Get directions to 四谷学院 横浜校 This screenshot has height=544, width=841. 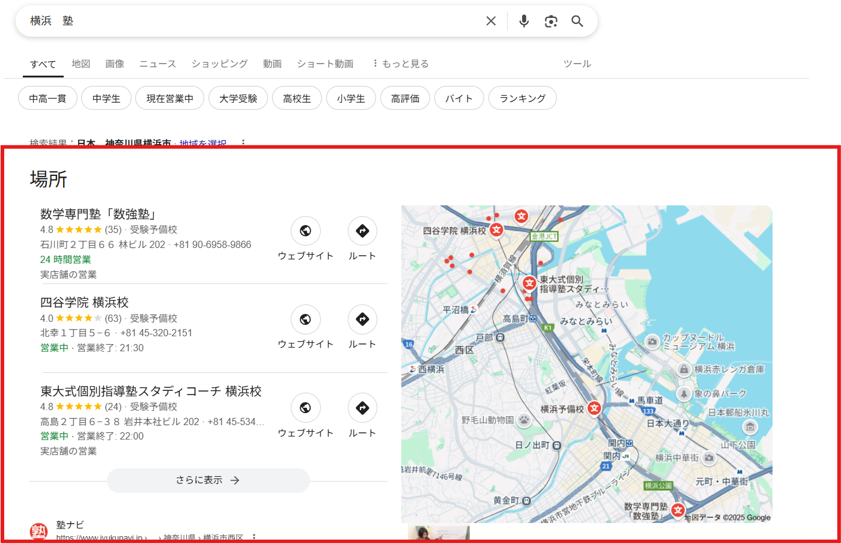point(362,319)
